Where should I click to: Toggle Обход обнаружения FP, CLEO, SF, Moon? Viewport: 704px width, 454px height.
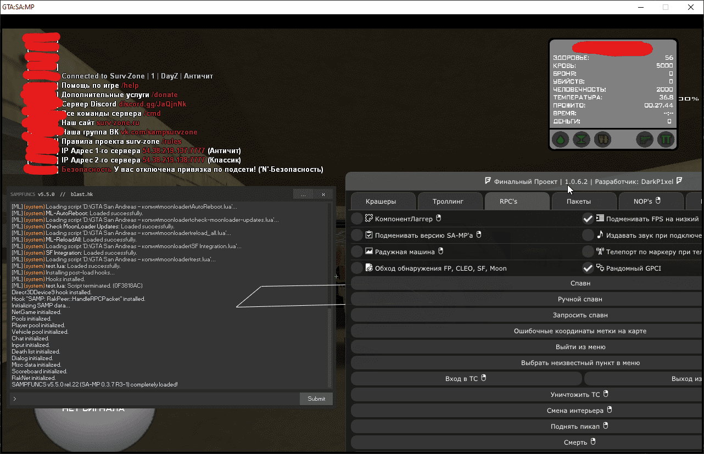coord(357,268)
